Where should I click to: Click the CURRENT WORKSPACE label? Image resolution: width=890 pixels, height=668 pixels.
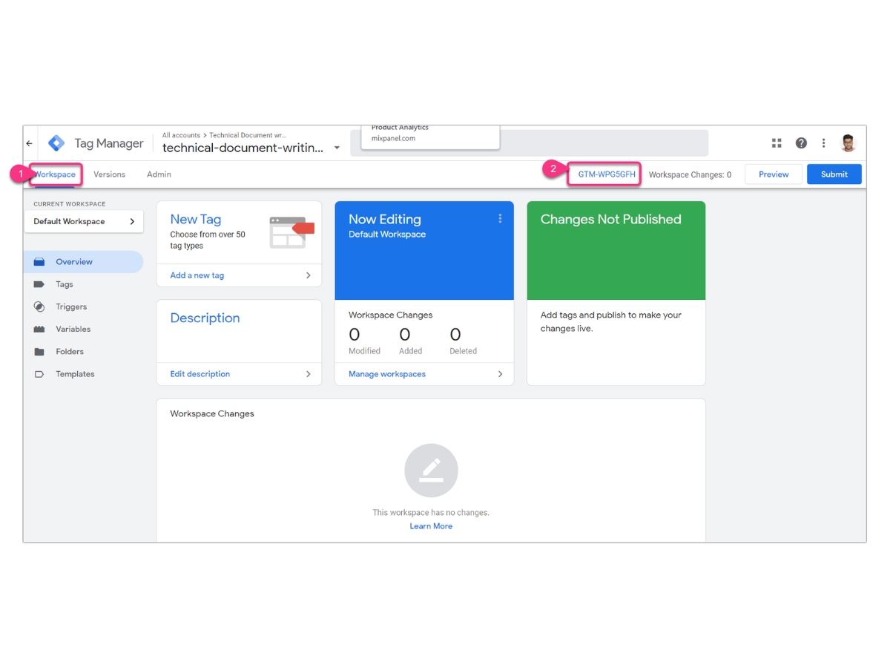[x=70, y=204]
